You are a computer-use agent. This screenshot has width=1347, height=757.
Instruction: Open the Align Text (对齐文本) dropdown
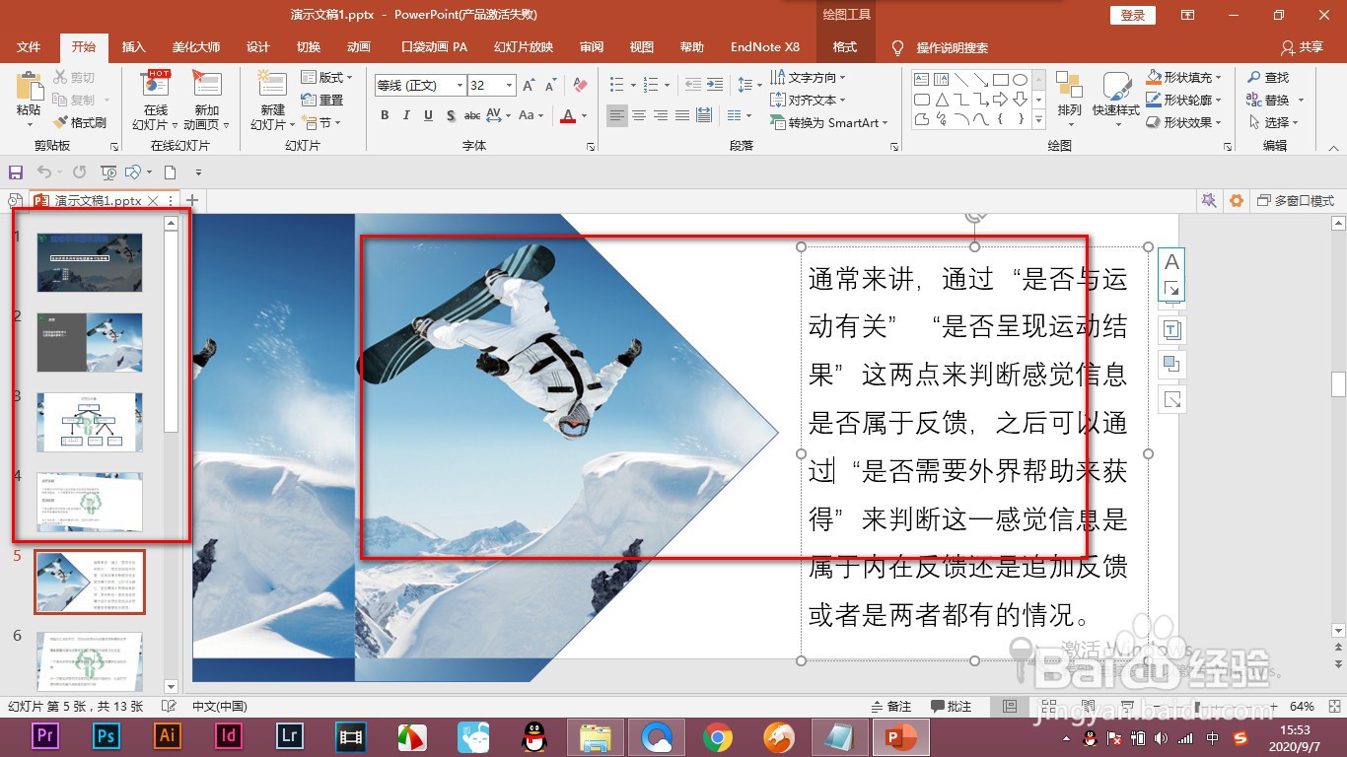point(808,100)
